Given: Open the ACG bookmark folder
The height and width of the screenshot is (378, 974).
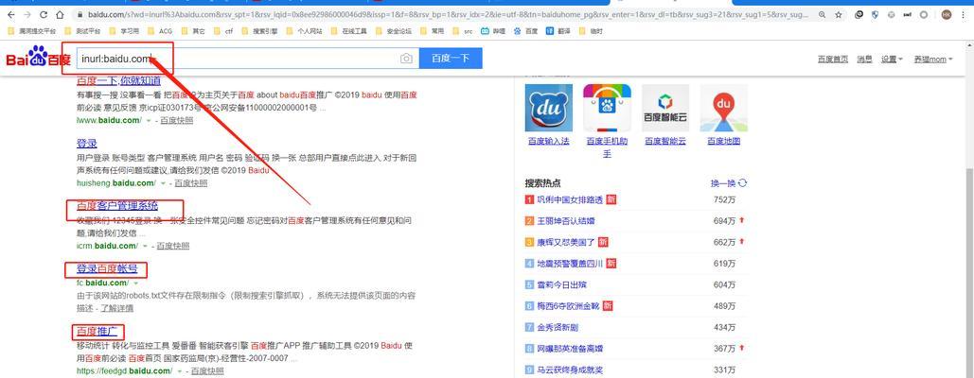Looking at the screenshot, I should (x=160, y=31).
